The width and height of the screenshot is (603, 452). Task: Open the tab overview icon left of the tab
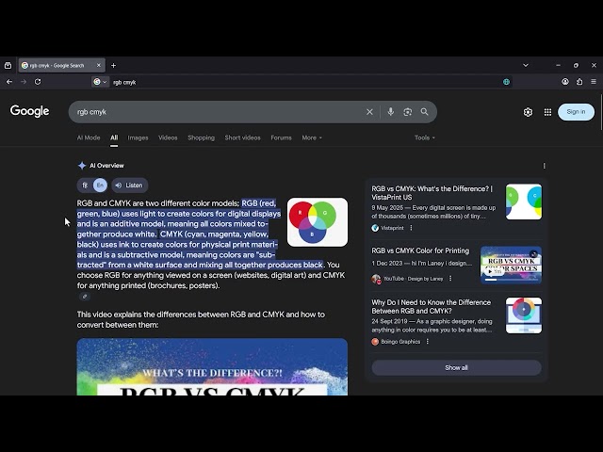click(8, 65)
